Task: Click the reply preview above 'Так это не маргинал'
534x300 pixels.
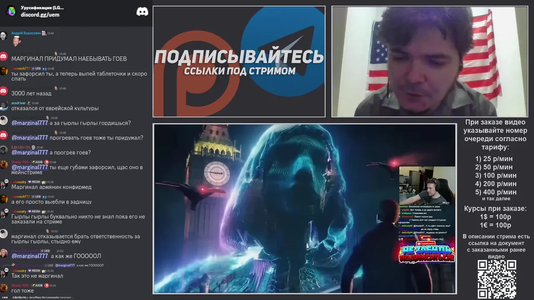Action: click(x=57, y=265)
